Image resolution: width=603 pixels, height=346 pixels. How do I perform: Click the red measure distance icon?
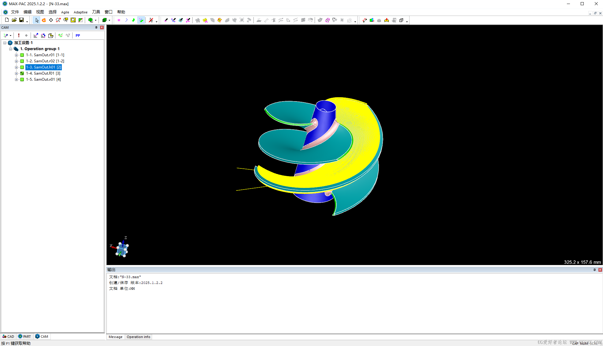click(x=365, y=20)
